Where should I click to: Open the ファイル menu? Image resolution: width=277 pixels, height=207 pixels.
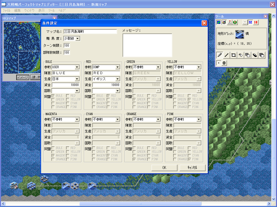point(6,11)
